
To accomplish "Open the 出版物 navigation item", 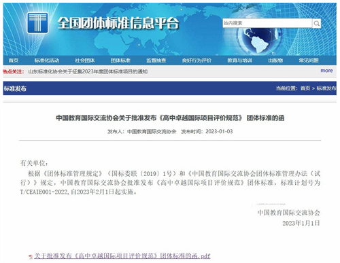I will 275,60.
